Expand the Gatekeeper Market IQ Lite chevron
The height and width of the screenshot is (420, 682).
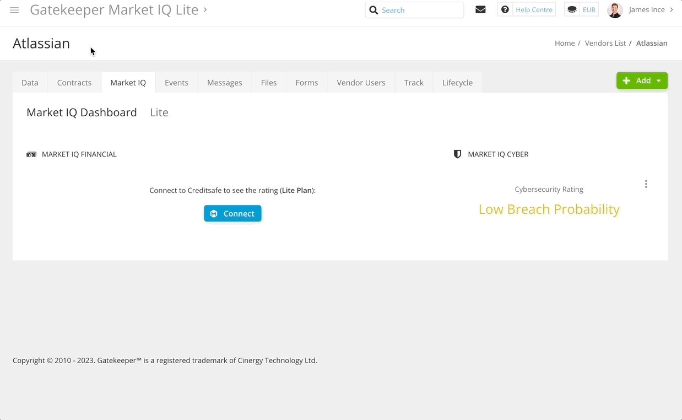pos(205,9)
